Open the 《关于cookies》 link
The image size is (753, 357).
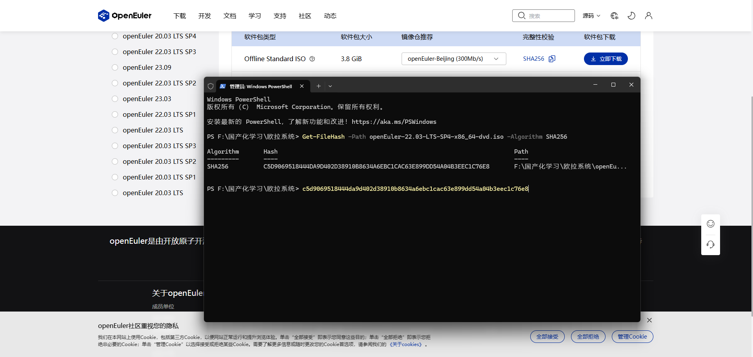(x=406, y=344)
